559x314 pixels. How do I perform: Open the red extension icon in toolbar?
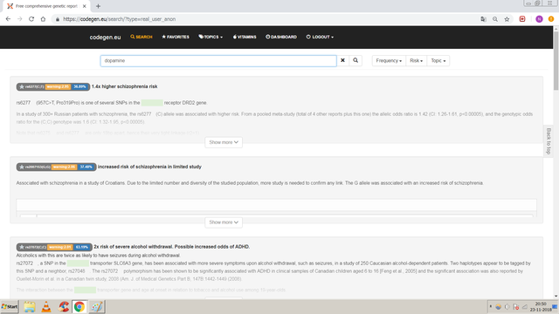click(522, 19)
